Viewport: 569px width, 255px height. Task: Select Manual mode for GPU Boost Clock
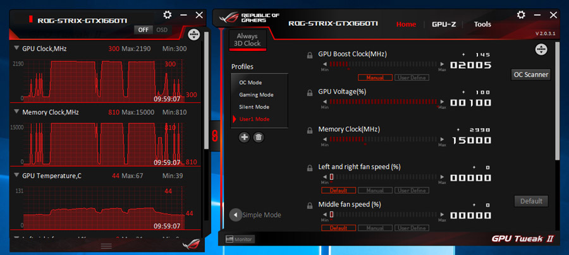pyautogui.click(x=375, y=78)
